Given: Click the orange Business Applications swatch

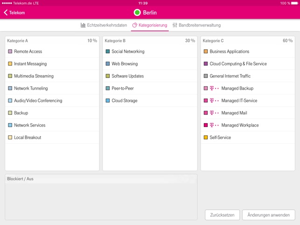Looking at the screenshot, I should tap(206, 51).
